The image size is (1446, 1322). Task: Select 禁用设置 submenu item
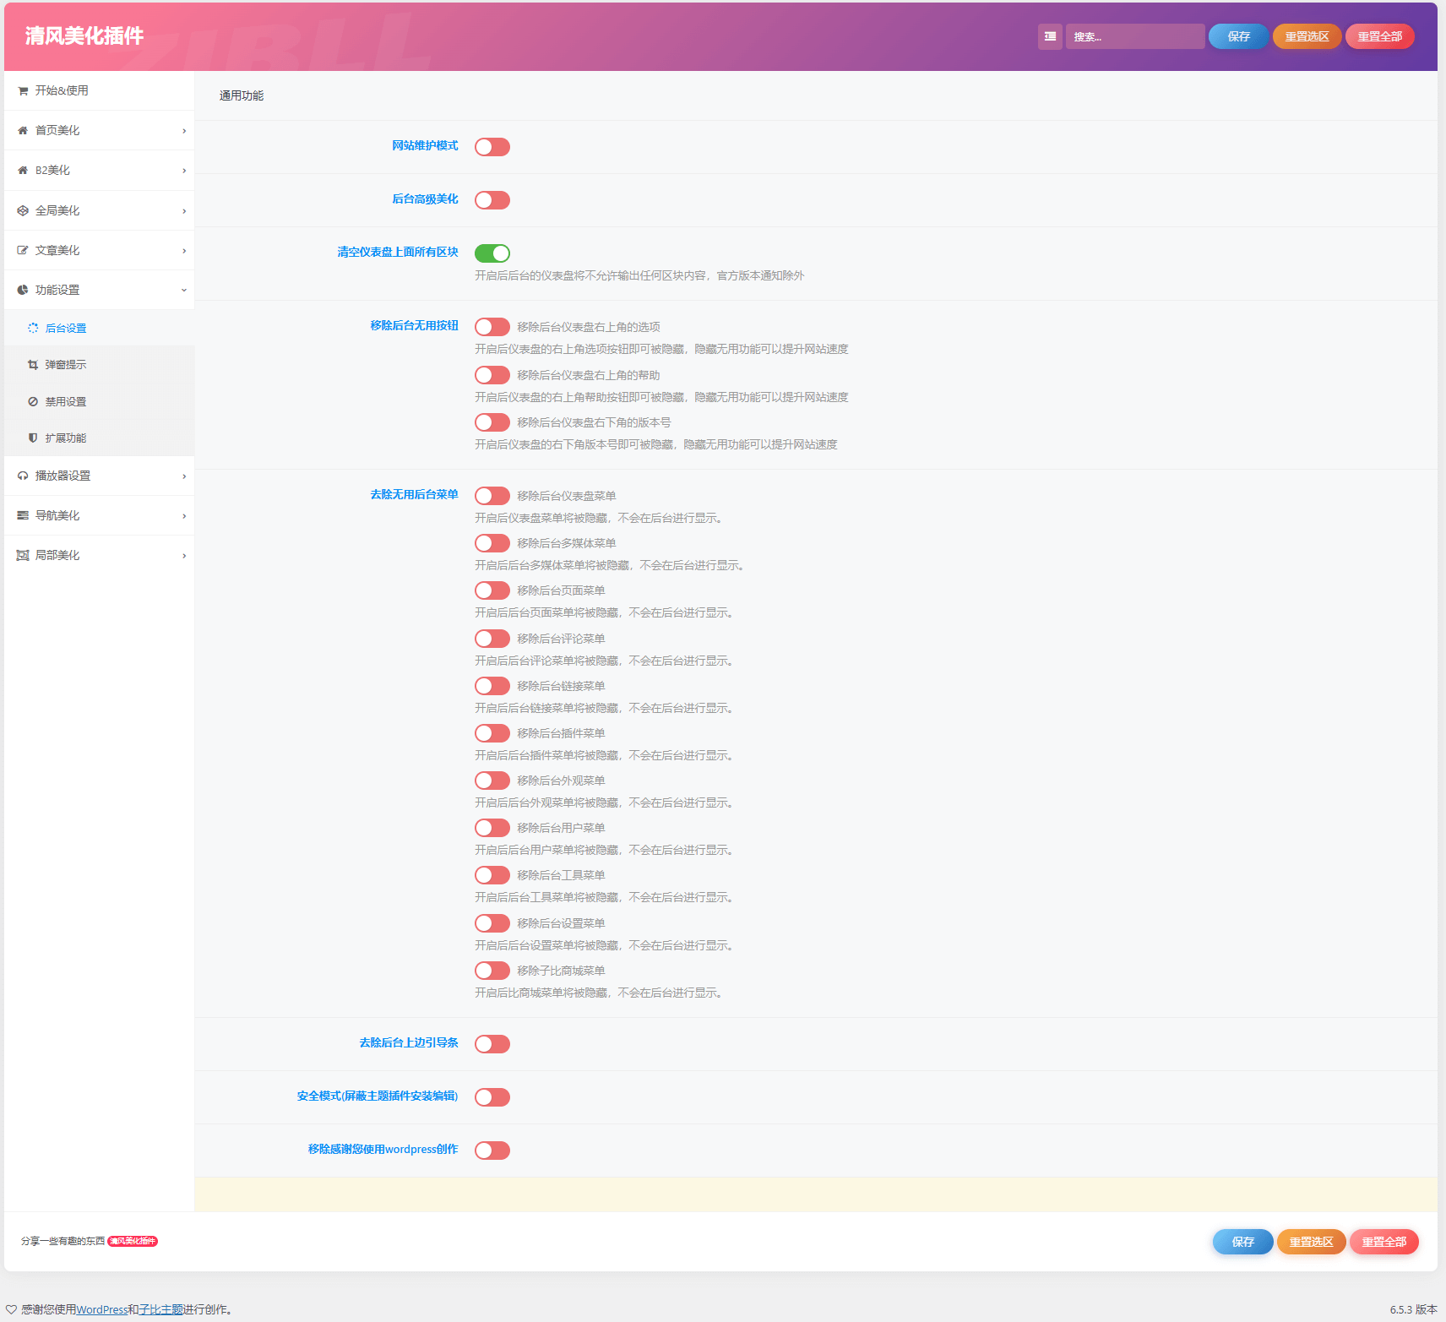click(99, 402)
